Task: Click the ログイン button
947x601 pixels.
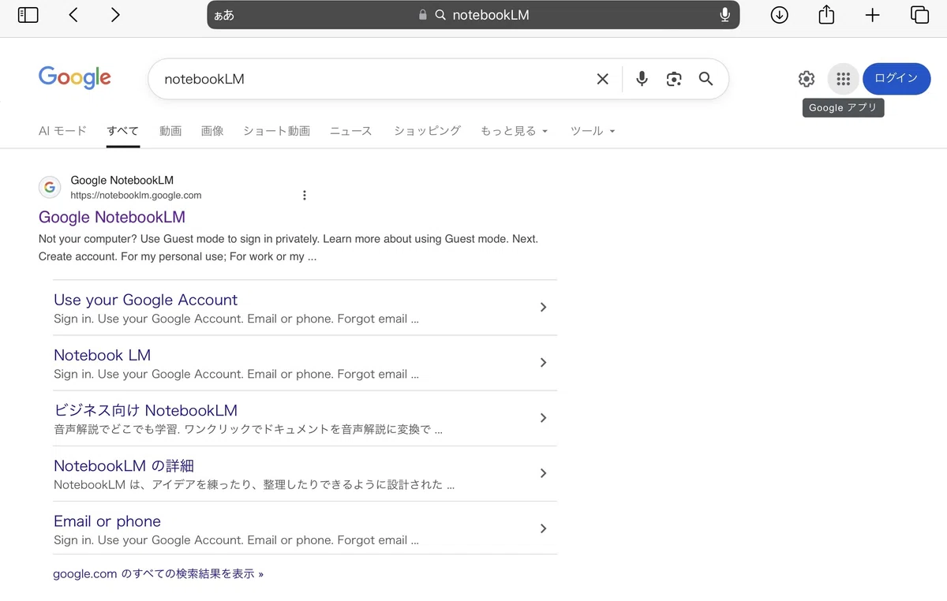Action: 896,79
